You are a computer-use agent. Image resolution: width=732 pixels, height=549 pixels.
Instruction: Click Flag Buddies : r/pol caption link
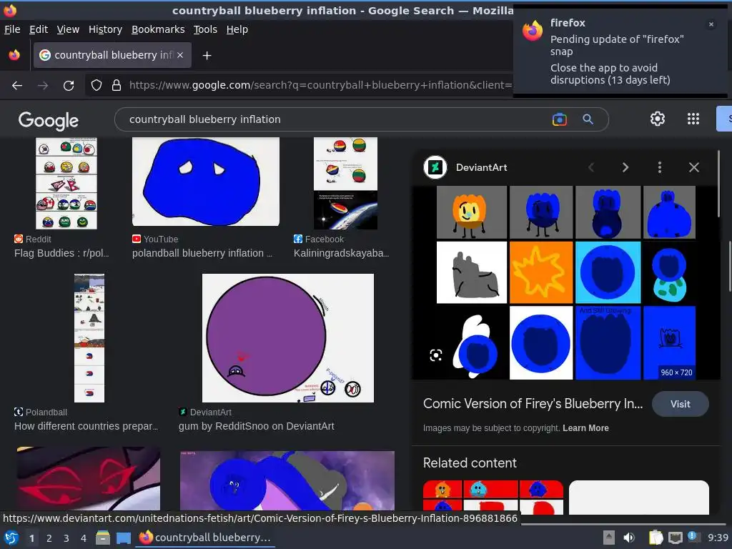pyautogui.click(x=61, y=253)
